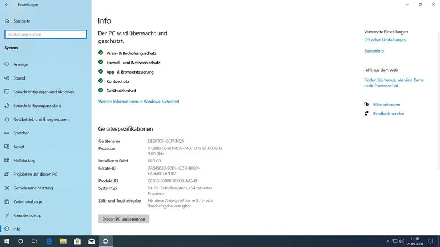The height and width of the screenshot is (247, 440).
Task: Click Startseite label in sidebar
Action: [x=22, y=21]
